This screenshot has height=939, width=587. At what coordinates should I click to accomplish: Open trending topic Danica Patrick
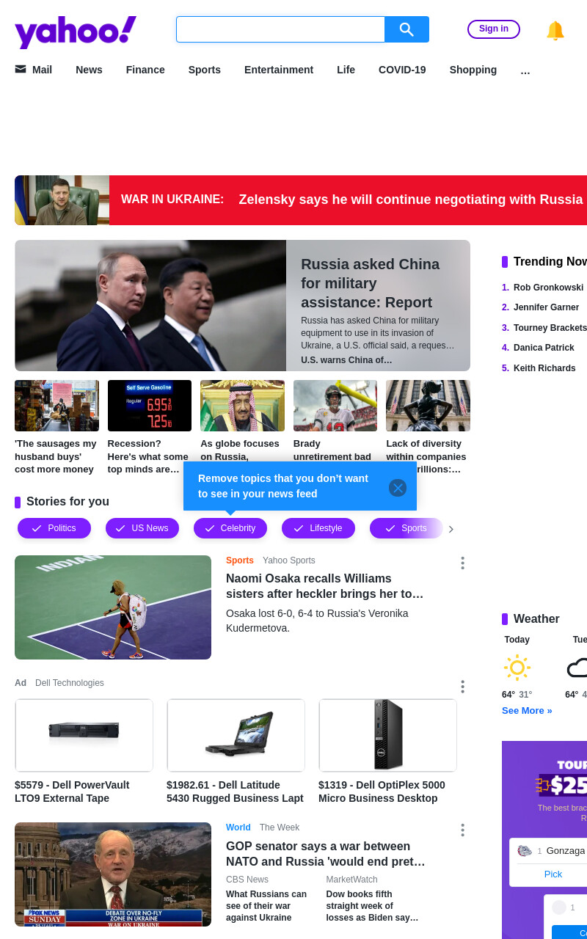pyautogui.click(x=544, y=348)
